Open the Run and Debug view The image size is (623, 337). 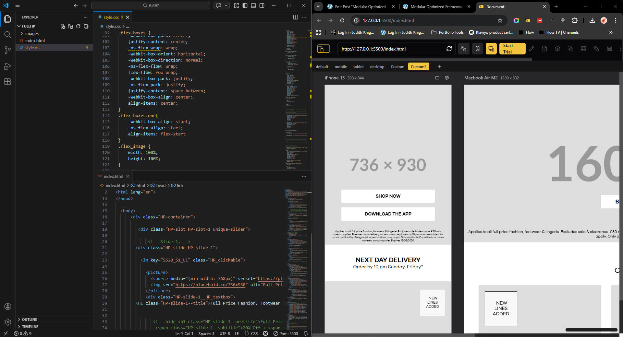7,66
